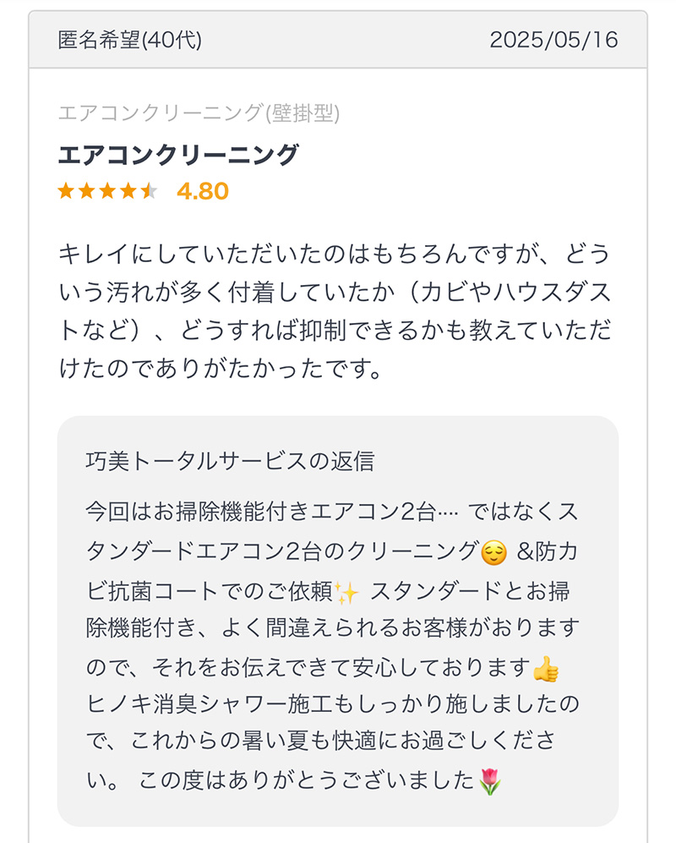The height and width of the screenshot is (843, 676).
Task: Click the 巧美トータルサービスの返信 heading
Action: click(x=230, y=462)
